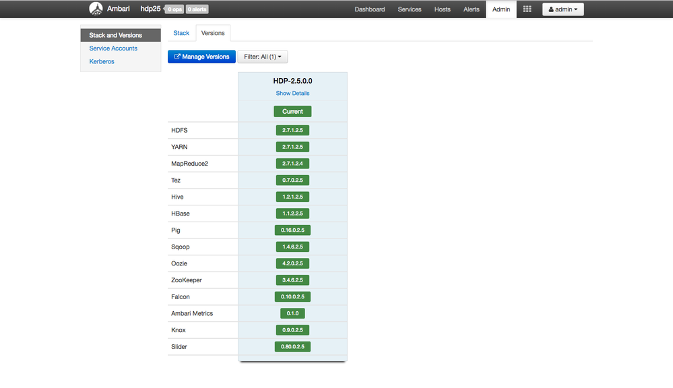The height and width of the screenshot is (388, 673).
Task: Switch to the Stack tab
Action: click(x=181, y=33)
